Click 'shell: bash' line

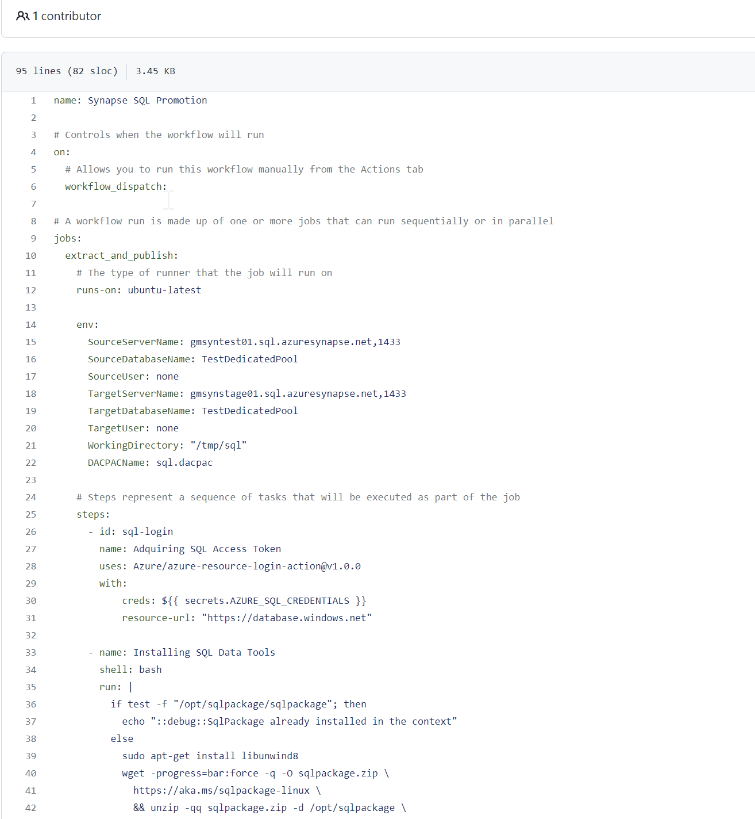pos(130,670)
